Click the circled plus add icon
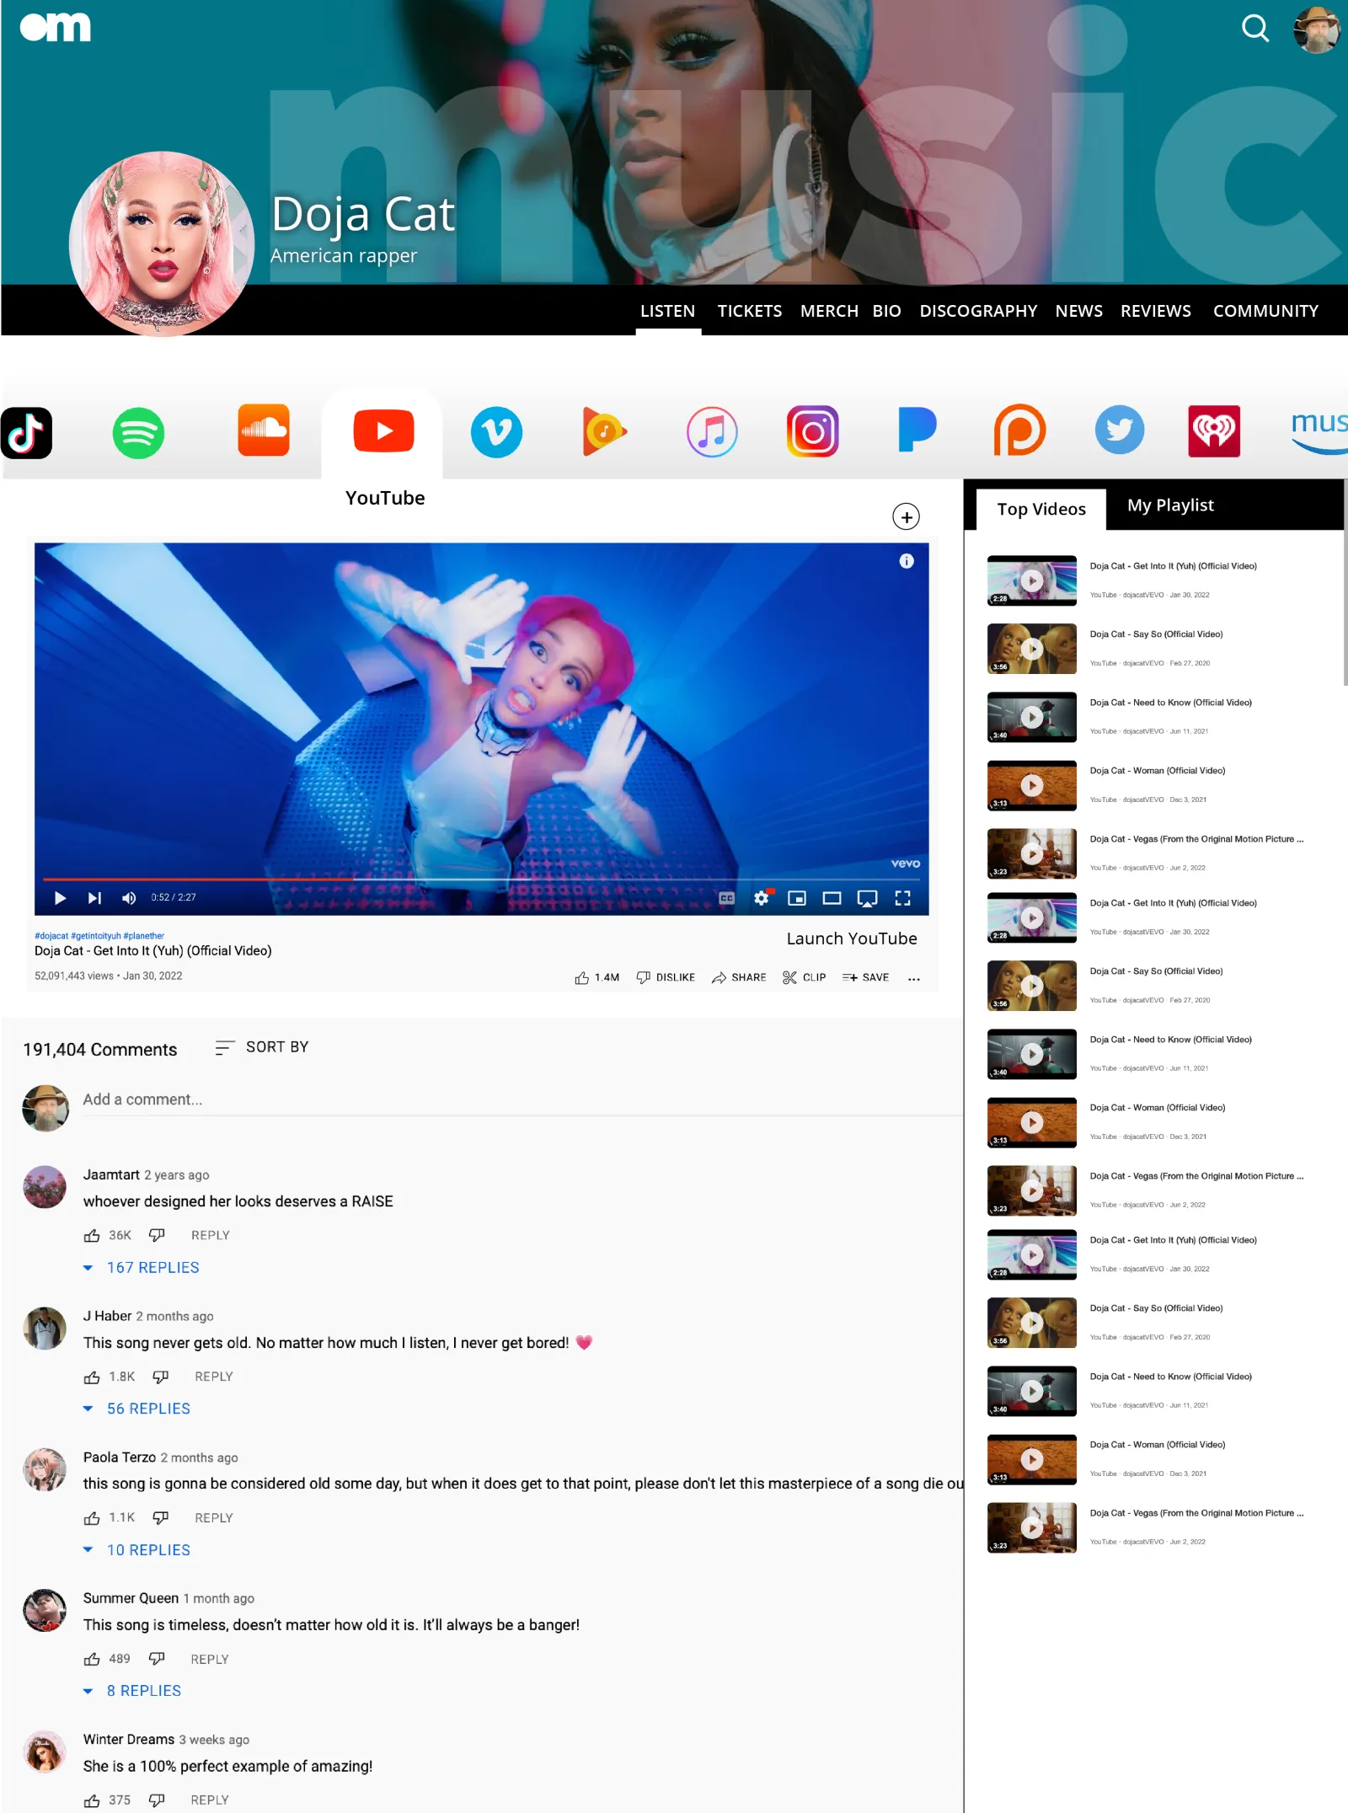1348x1813 pixels. coord(907,517)
